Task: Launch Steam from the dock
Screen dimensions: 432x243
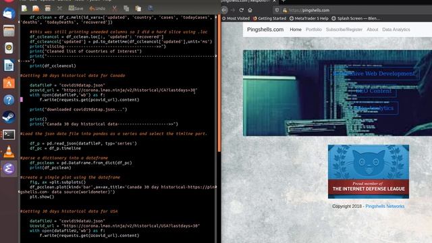Action: pos(9,117)
